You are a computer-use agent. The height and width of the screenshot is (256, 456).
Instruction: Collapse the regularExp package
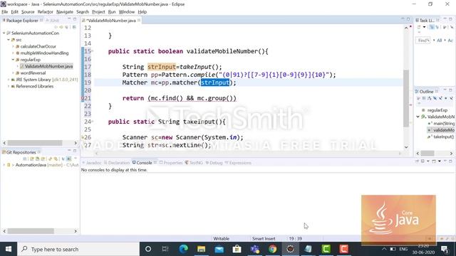coord(13,60)
